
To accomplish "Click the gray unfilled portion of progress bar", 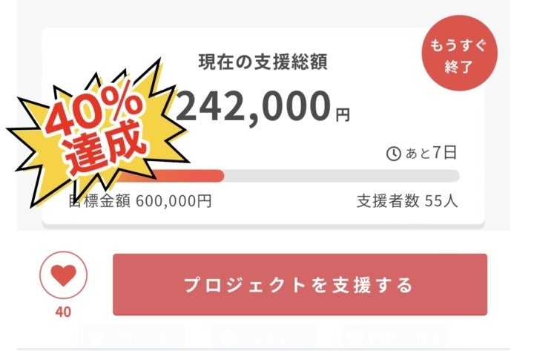I will point(341,176).
